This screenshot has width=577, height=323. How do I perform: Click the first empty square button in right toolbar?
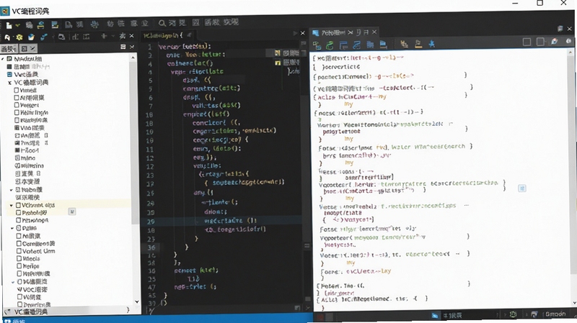[527, 42]
